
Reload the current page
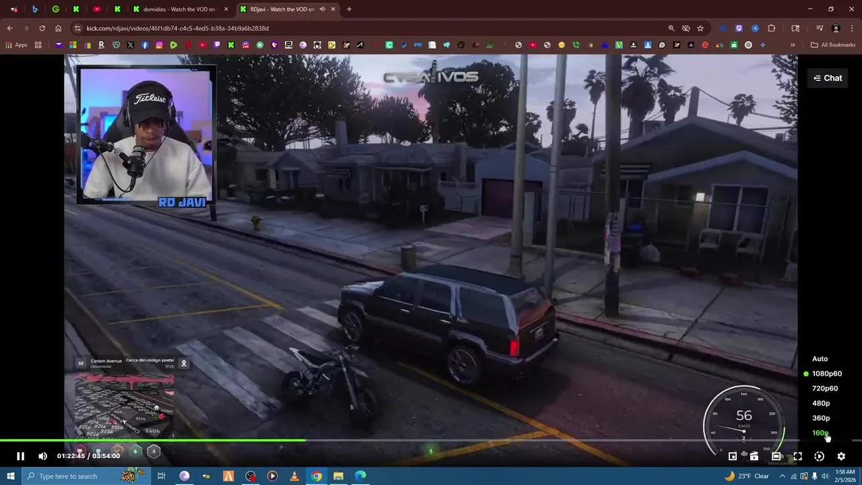click(x=42, y=28)
